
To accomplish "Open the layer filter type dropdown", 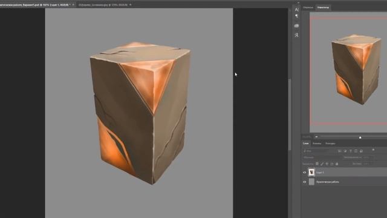I will coord(319,151).
